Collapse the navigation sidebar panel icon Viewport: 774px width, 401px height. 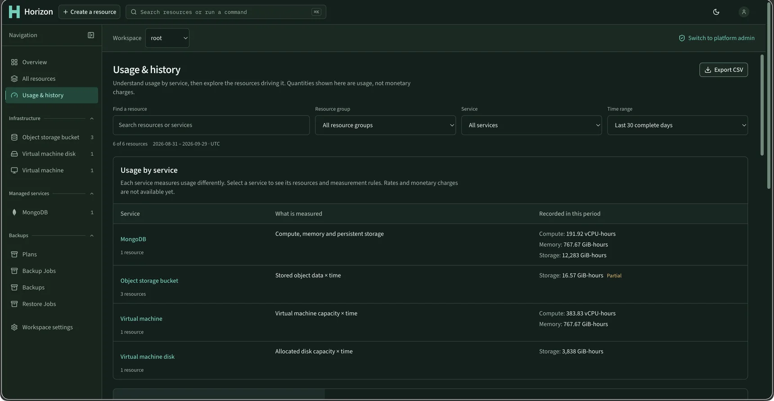coord(91,35)
